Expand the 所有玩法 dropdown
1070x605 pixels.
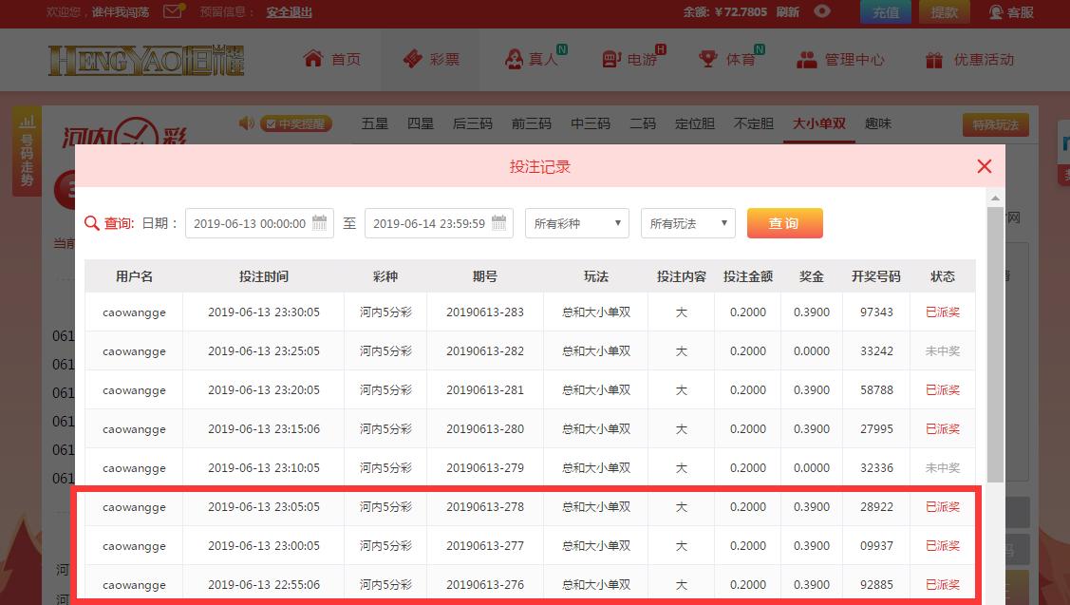point(687,223)
